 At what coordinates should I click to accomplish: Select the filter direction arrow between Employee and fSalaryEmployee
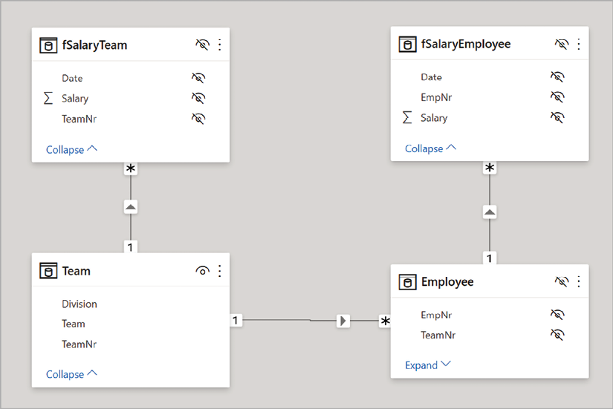[490, 212]
